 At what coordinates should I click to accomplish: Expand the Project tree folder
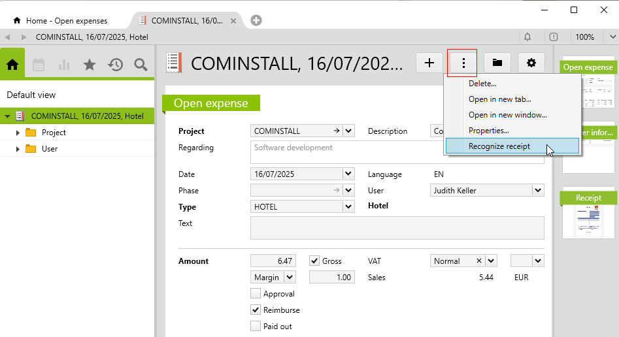click(x=18, y=133)
